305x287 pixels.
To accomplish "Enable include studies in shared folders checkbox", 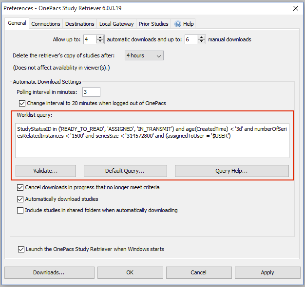I will pyautogui.click(x=20, y=210).
